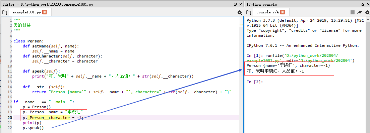Click the 'class Person:' code line
370x133 pixels.
28,41
